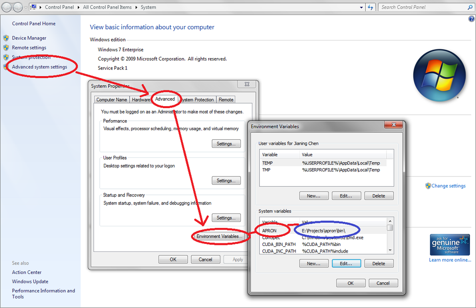Image resolution: width=476 pixels, height=308 pixels.
Task: Click All Control Panel Items breadcrumb
Action: click(107, 8)
